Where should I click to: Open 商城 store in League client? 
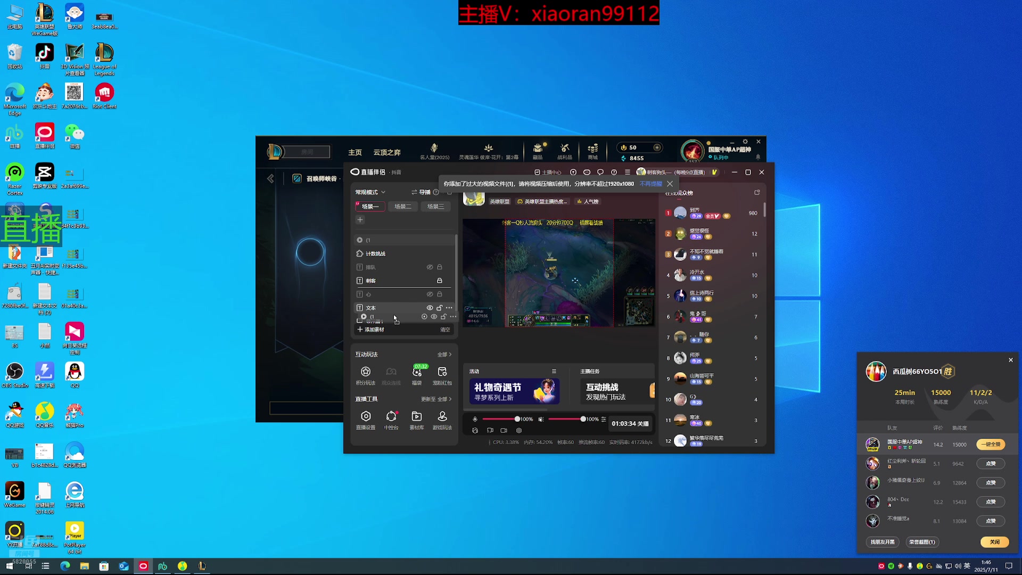(592, 151)
